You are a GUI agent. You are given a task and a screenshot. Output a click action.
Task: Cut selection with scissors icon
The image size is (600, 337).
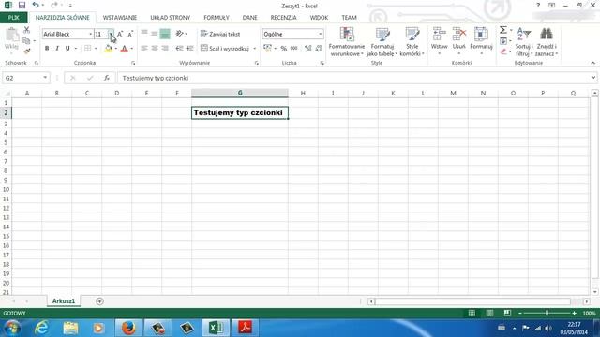[x=26, y=30]
